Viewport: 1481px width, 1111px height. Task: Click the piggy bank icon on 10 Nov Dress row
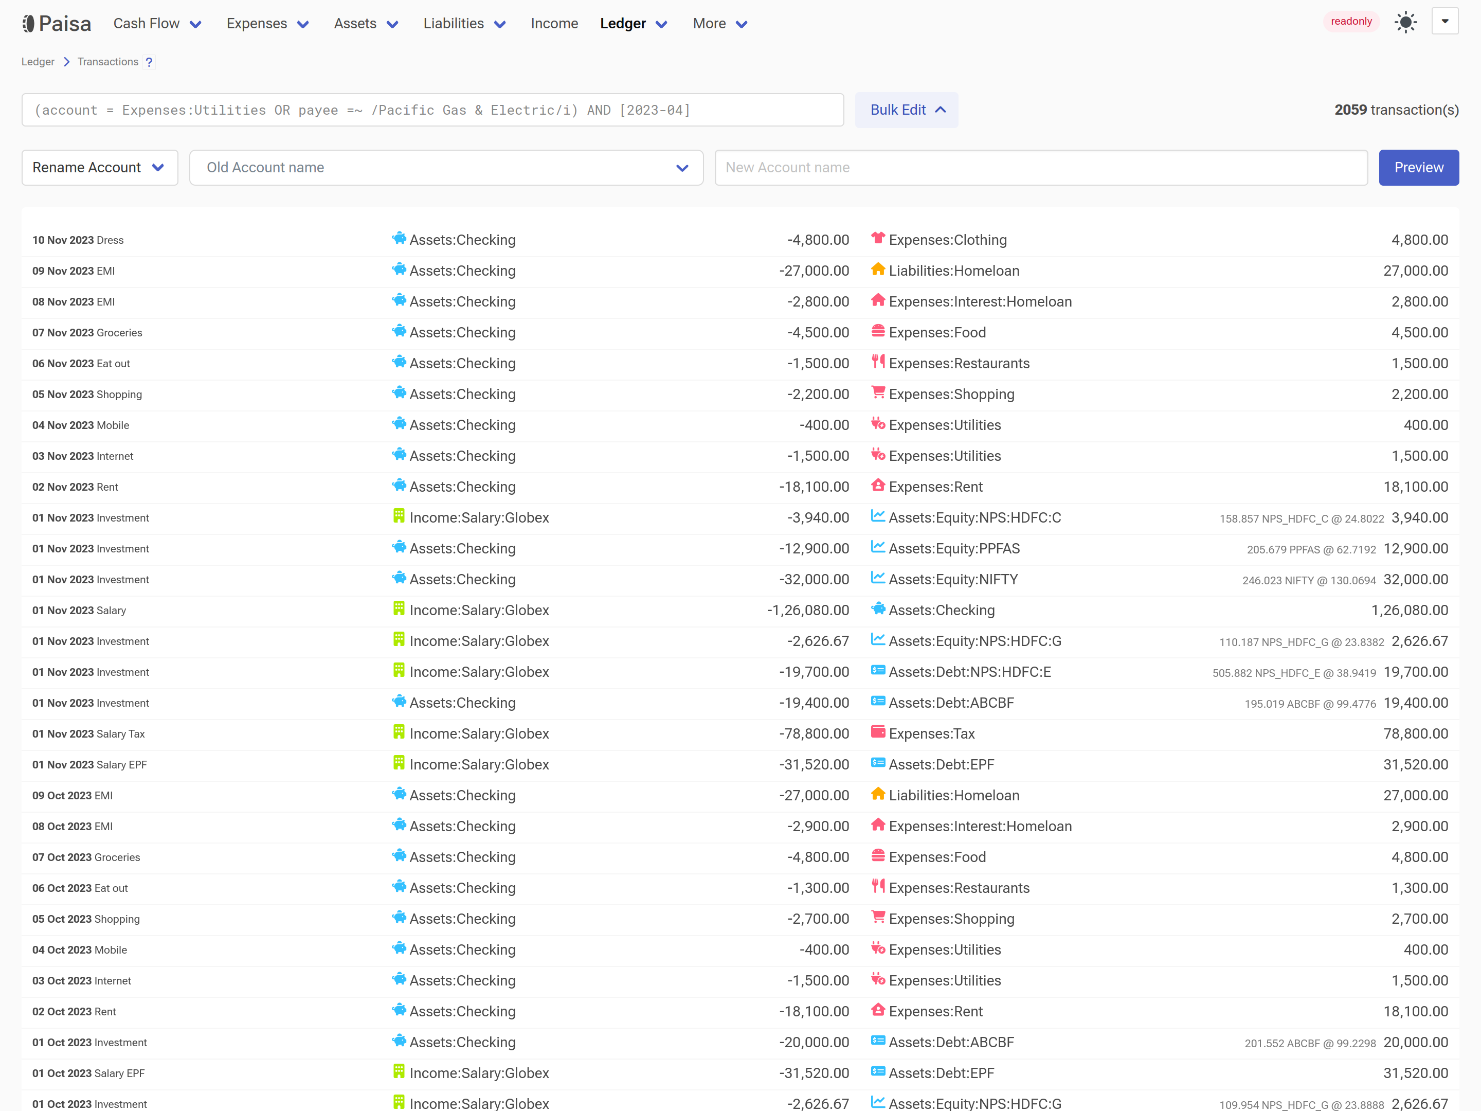point(399,239)
